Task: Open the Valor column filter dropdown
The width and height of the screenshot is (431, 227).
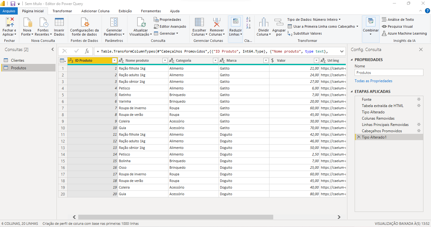Action: [316, 60]
